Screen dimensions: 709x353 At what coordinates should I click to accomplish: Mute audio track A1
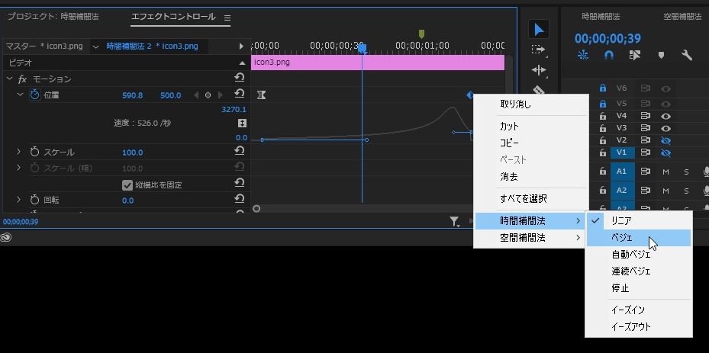(665, 172)
